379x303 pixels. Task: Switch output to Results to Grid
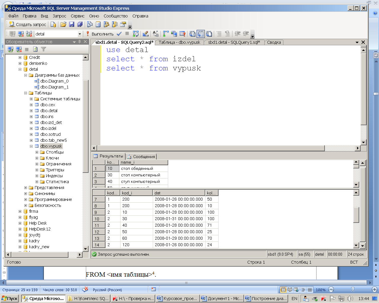coord(201,34)
